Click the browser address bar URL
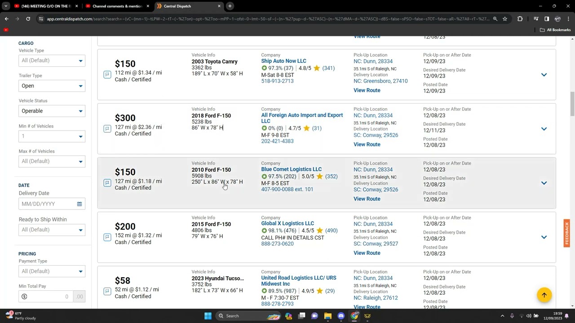Image resolution: width=575 pixels, height=323 pixels. pyautogui.click(x=268, y=19)
